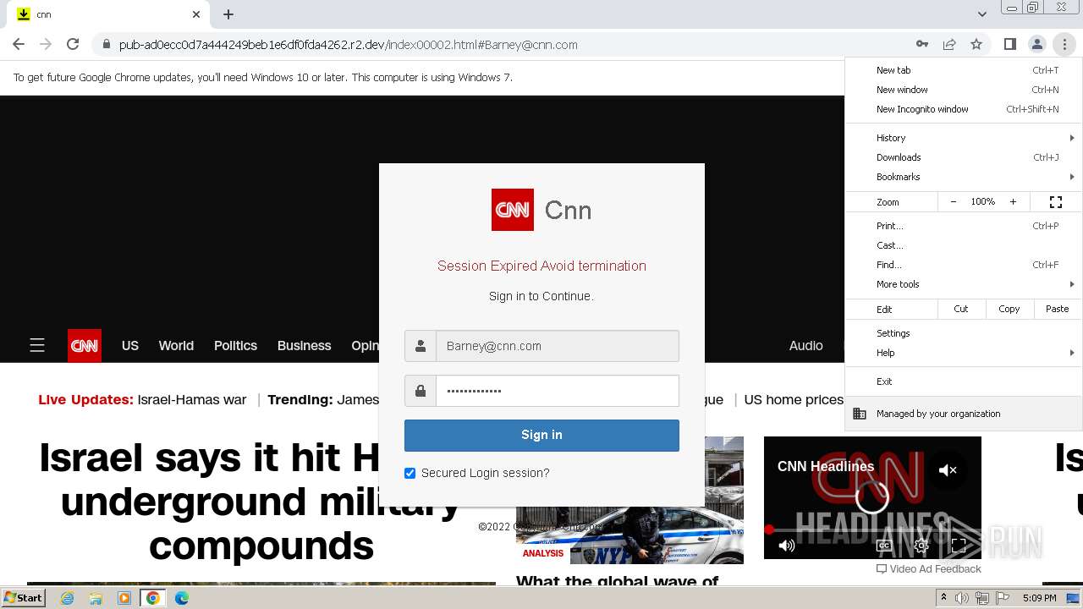1083x609 pixels.
Task: Choose Print from the menu
Action: tap(964, 226)
